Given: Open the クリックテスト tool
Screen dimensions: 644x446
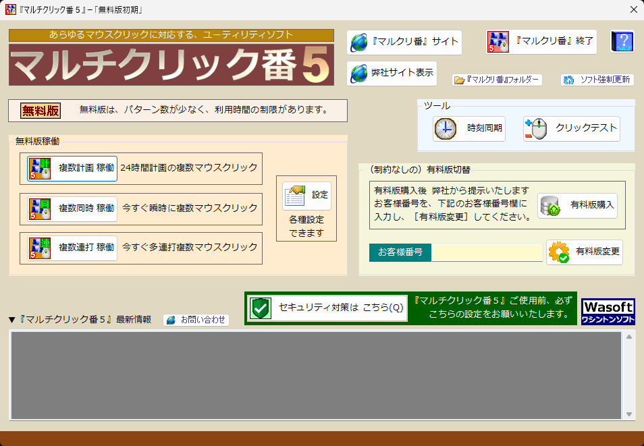Looking at the screenshot, I should [572, 129].
